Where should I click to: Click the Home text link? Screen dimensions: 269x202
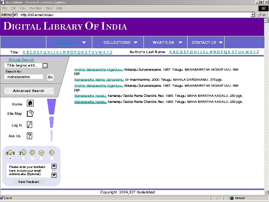17,104
